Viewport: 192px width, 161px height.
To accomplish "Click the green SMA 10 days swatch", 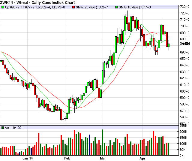I will pos(116,7).
